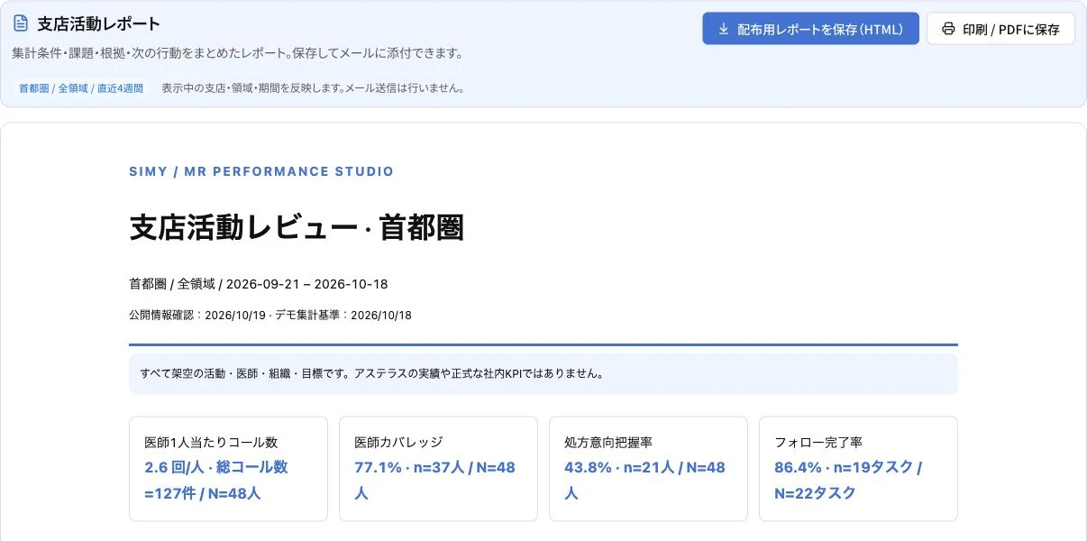Click the 公開情報確認：2026/10/19 line

270,316
